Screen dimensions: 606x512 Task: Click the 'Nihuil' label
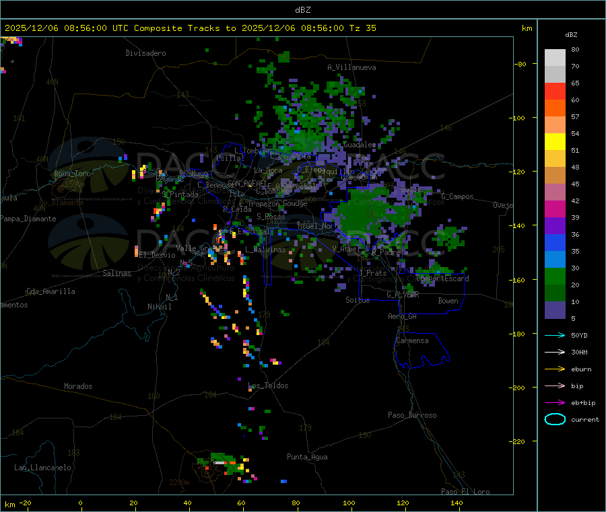click(160, 307)
